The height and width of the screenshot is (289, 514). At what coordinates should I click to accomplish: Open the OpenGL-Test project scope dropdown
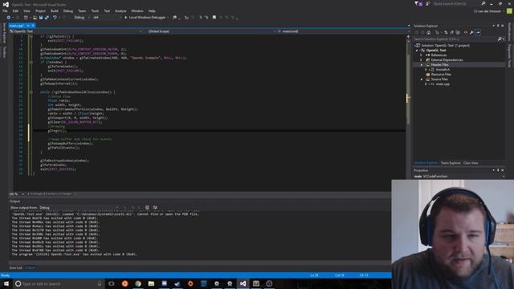(x=76, y=31)
